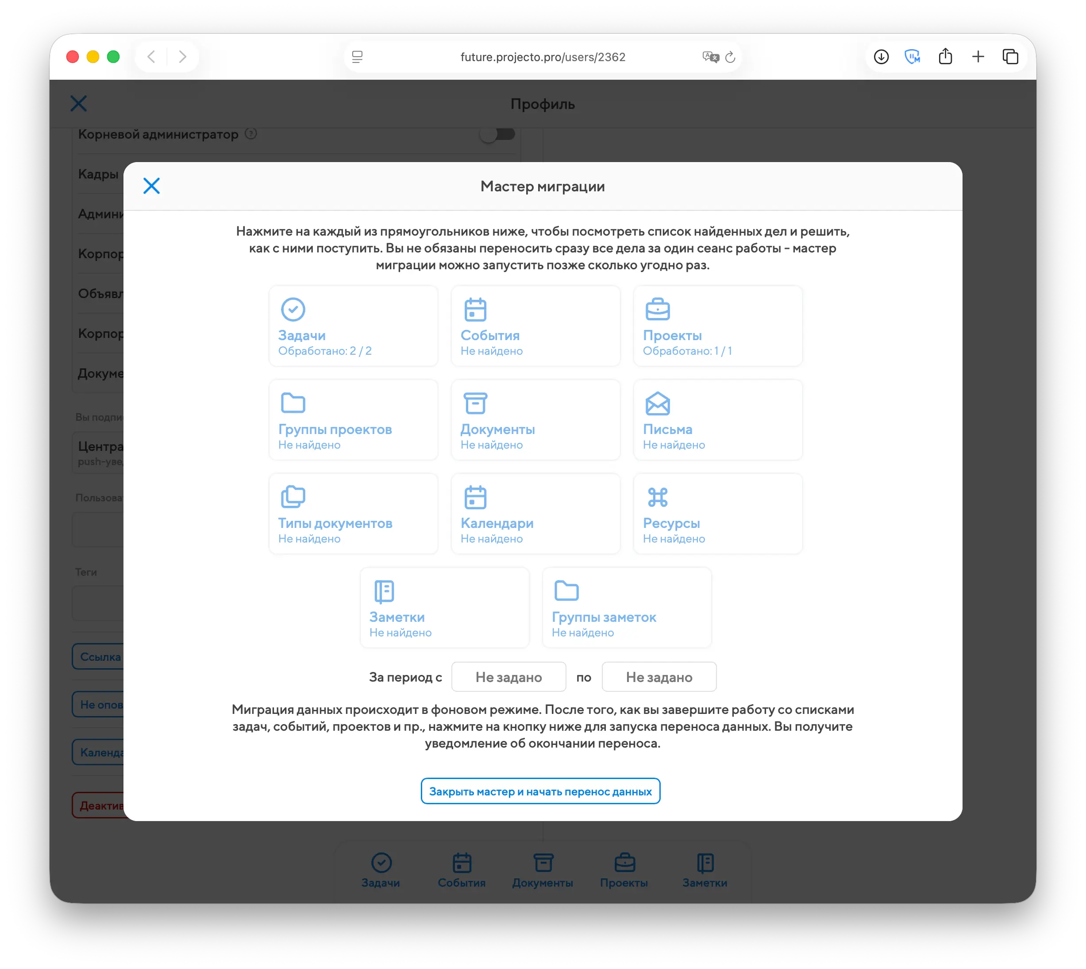Toggle the Корневой администратор switch

point(497,134)
